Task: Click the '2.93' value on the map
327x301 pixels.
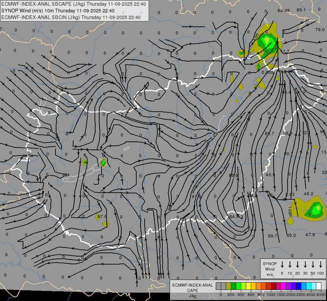Action: coord(290,194)
